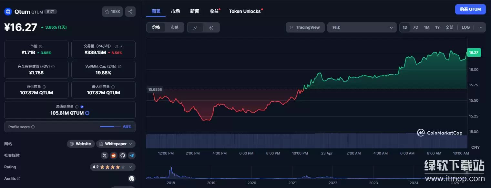Image resolution: width=491 pixels, height=188 pixels.
Task: Open the Telegram social icon
Action: pos(131,155)
